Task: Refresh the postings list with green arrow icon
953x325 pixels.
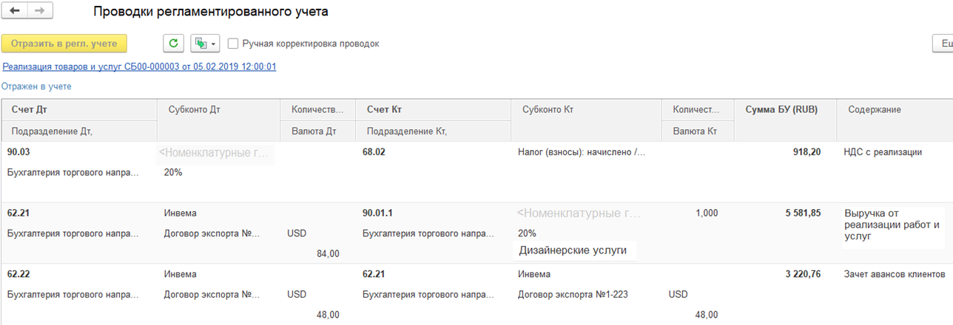Action: (x=173, y=44)
